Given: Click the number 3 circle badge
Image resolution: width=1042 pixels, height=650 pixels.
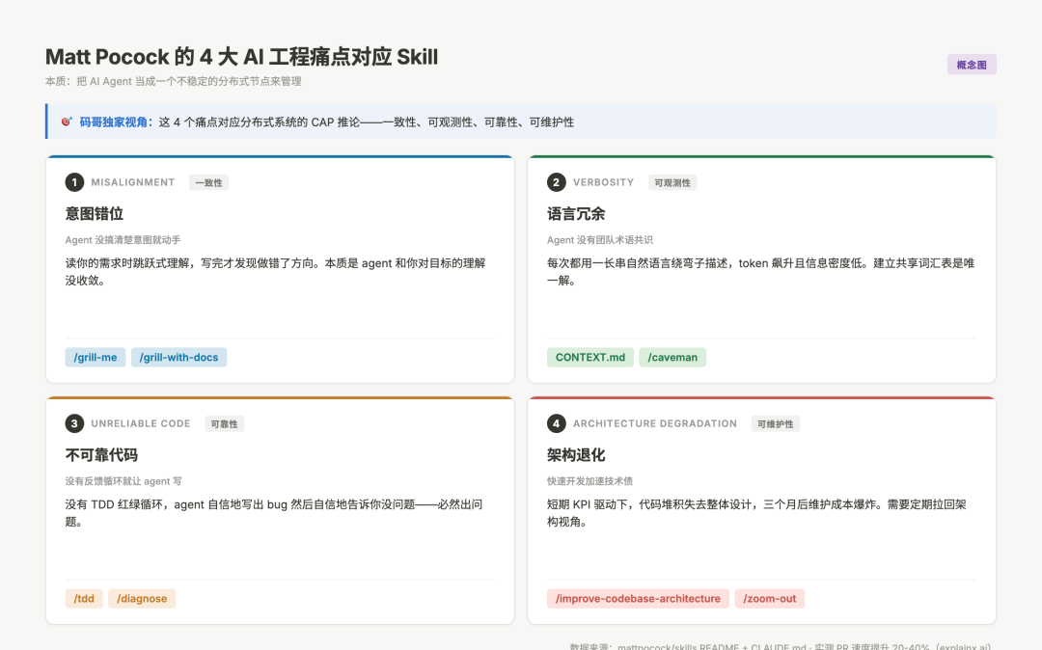Looking at the screenshot, I should click(x=74, y=423).
